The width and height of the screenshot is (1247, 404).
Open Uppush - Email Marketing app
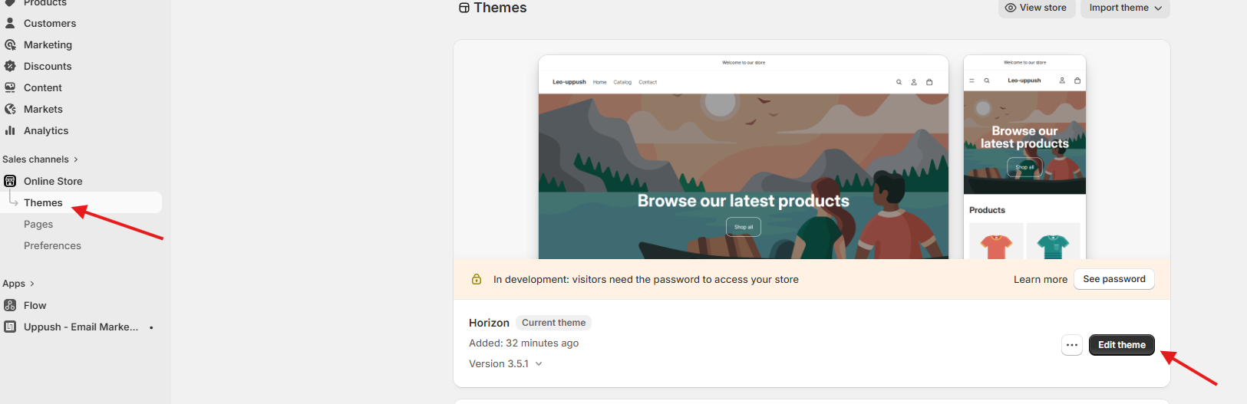point(81,327)
